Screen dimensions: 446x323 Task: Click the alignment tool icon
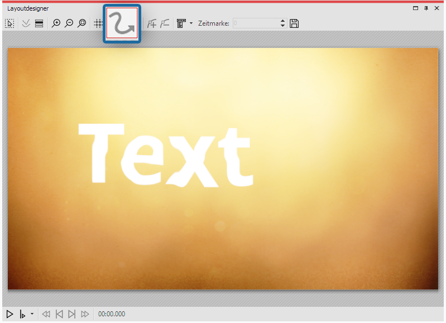pyautogui.click(x=181, y=23)
